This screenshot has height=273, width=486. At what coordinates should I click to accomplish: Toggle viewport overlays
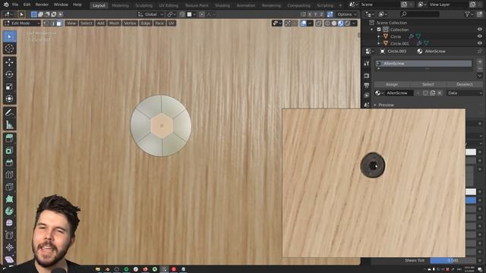pyautogui.click(x=304, y=24)
